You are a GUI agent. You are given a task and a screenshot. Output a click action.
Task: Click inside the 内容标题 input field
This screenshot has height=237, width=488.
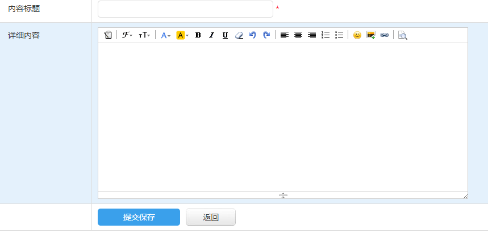186,9
